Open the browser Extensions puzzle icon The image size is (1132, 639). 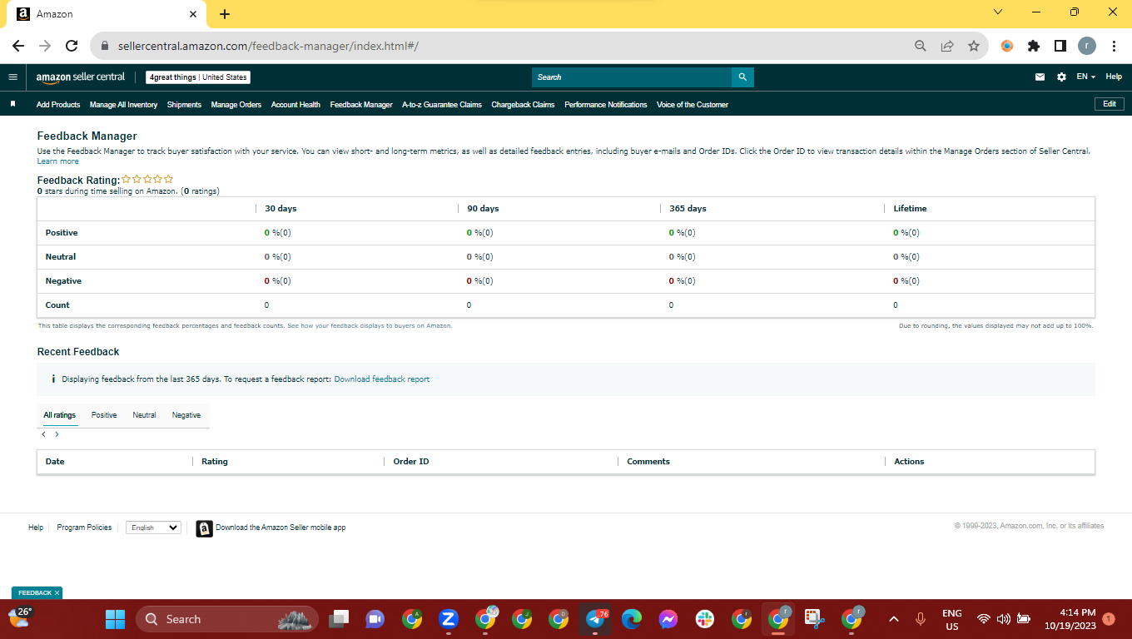pos(1034,47)
